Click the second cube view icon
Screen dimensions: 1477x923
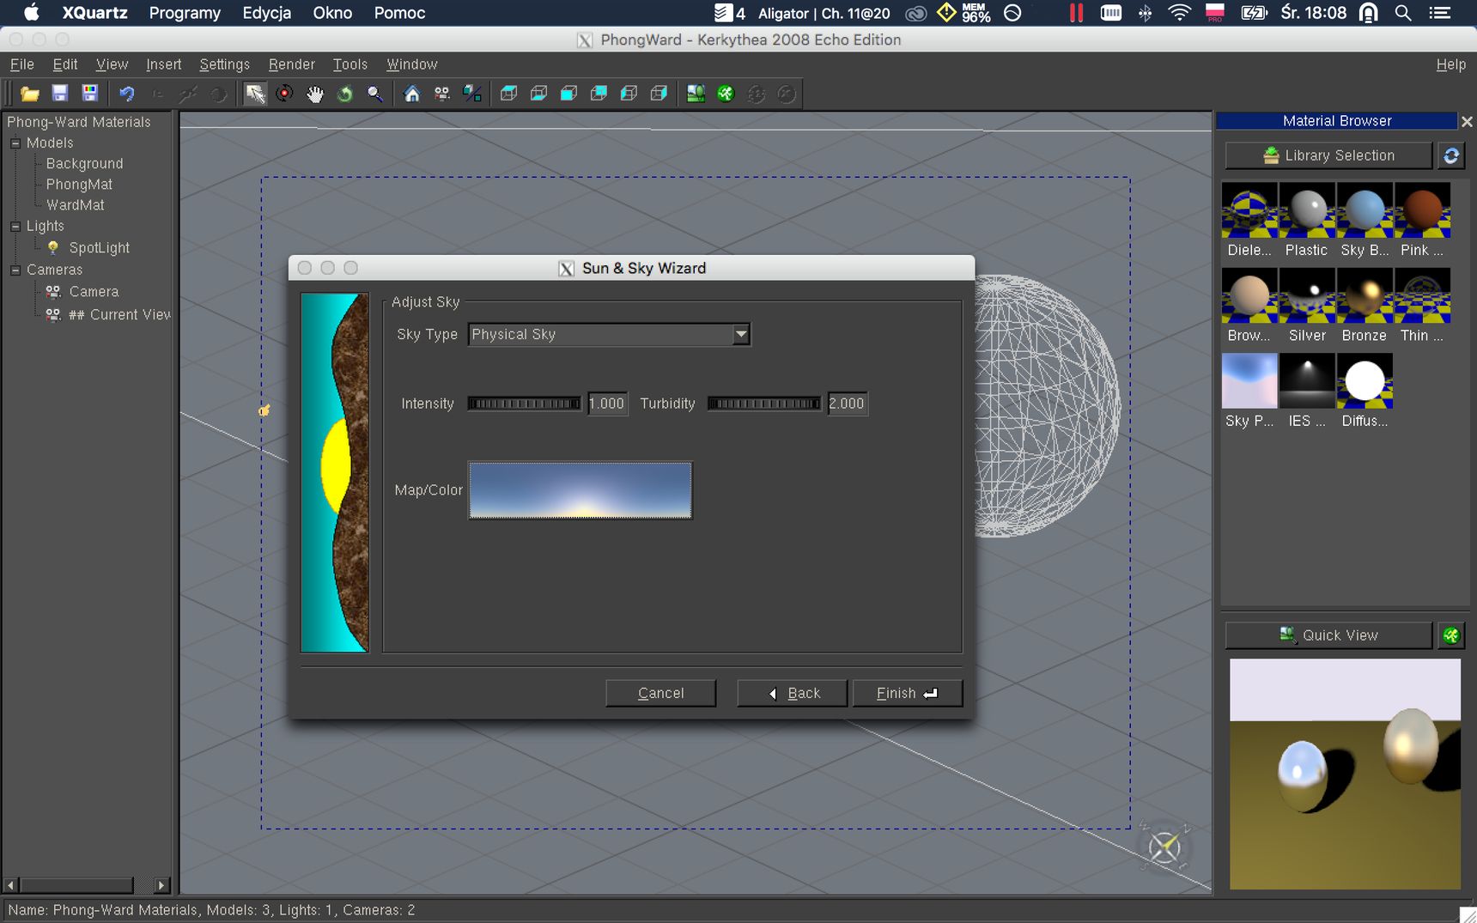tap(538, 94)
